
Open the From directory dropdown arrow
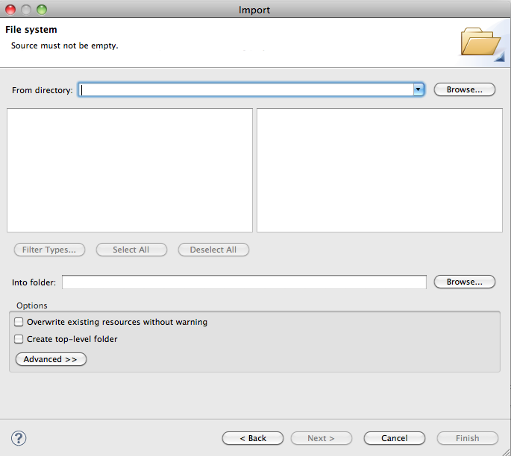[x=418, y=89]
